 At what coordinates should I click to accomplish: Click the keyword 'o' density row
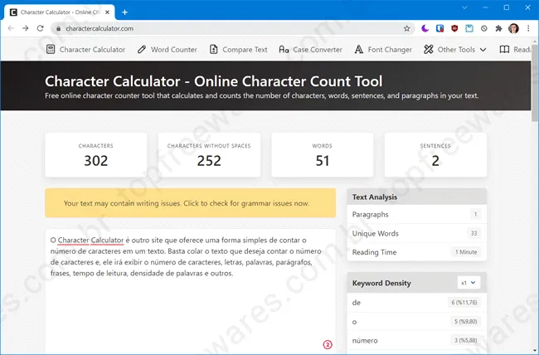pos(416,322)
